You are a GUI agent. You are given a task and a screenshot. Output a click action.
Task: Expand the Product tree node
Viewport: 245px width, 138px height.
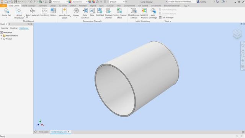[x=2, y=39]
